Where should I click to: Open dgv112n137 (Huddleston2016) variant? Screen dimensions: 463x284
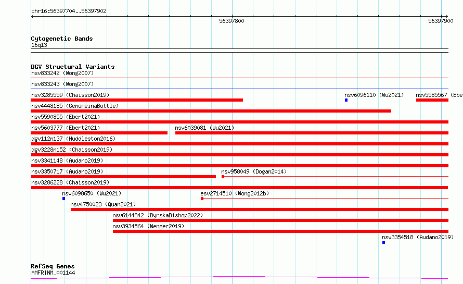pyautogui.click(x=73, y=139)
